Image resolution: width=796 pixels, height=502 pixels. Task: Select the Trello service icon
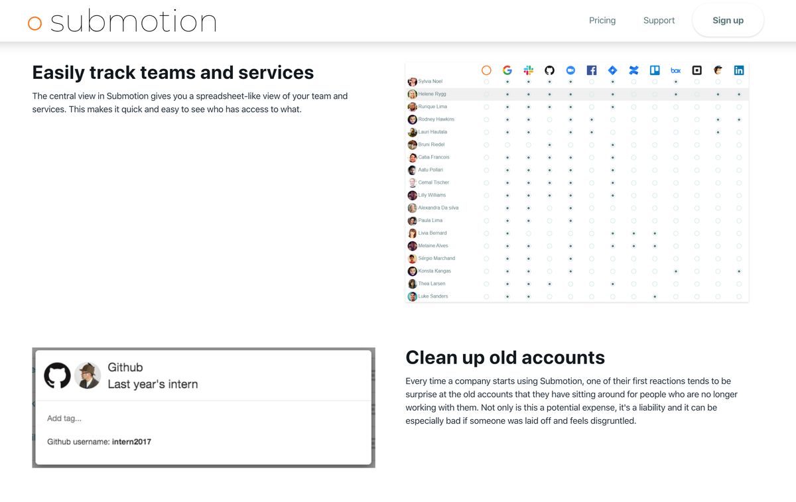[655, 70]
